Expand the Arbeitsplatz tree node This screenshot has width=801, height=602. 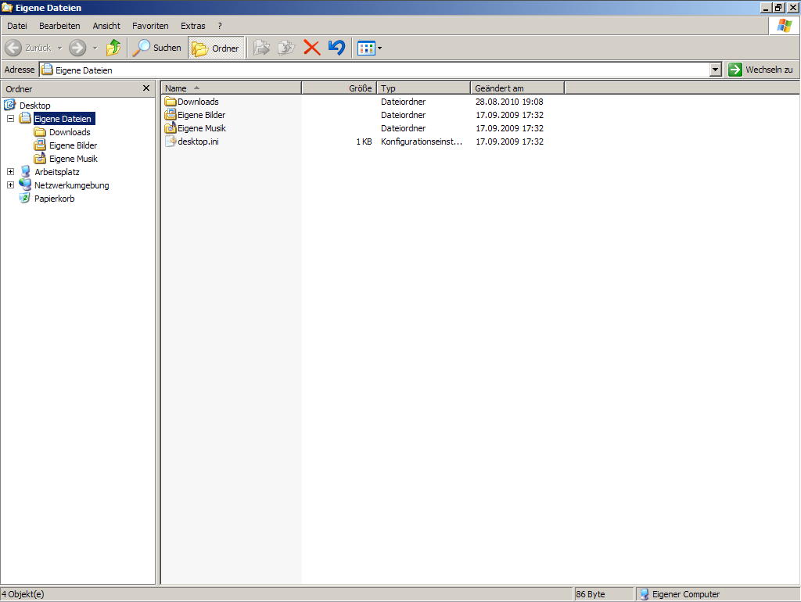click(10, 172)
